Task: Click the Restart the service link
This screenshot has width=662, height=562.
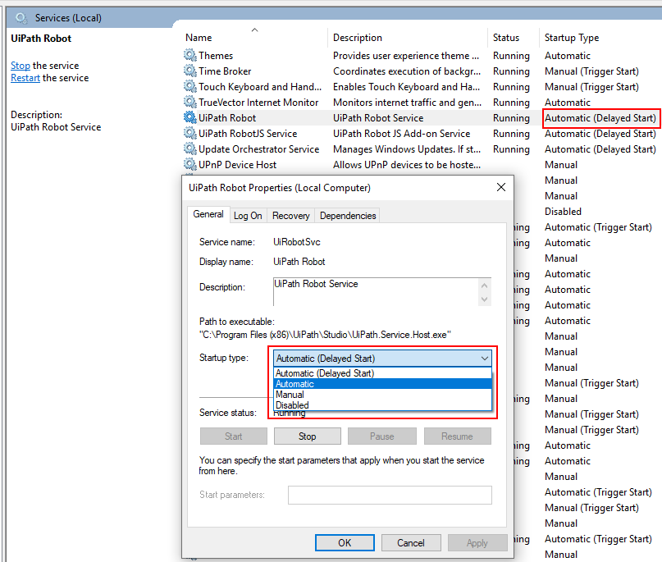Action: coord(25,78)
